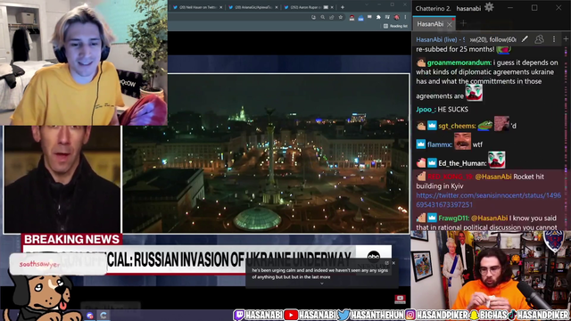Click the subscriber crown badge next to Ed_the_Human
Screen dimensions: 571x321
432,162
